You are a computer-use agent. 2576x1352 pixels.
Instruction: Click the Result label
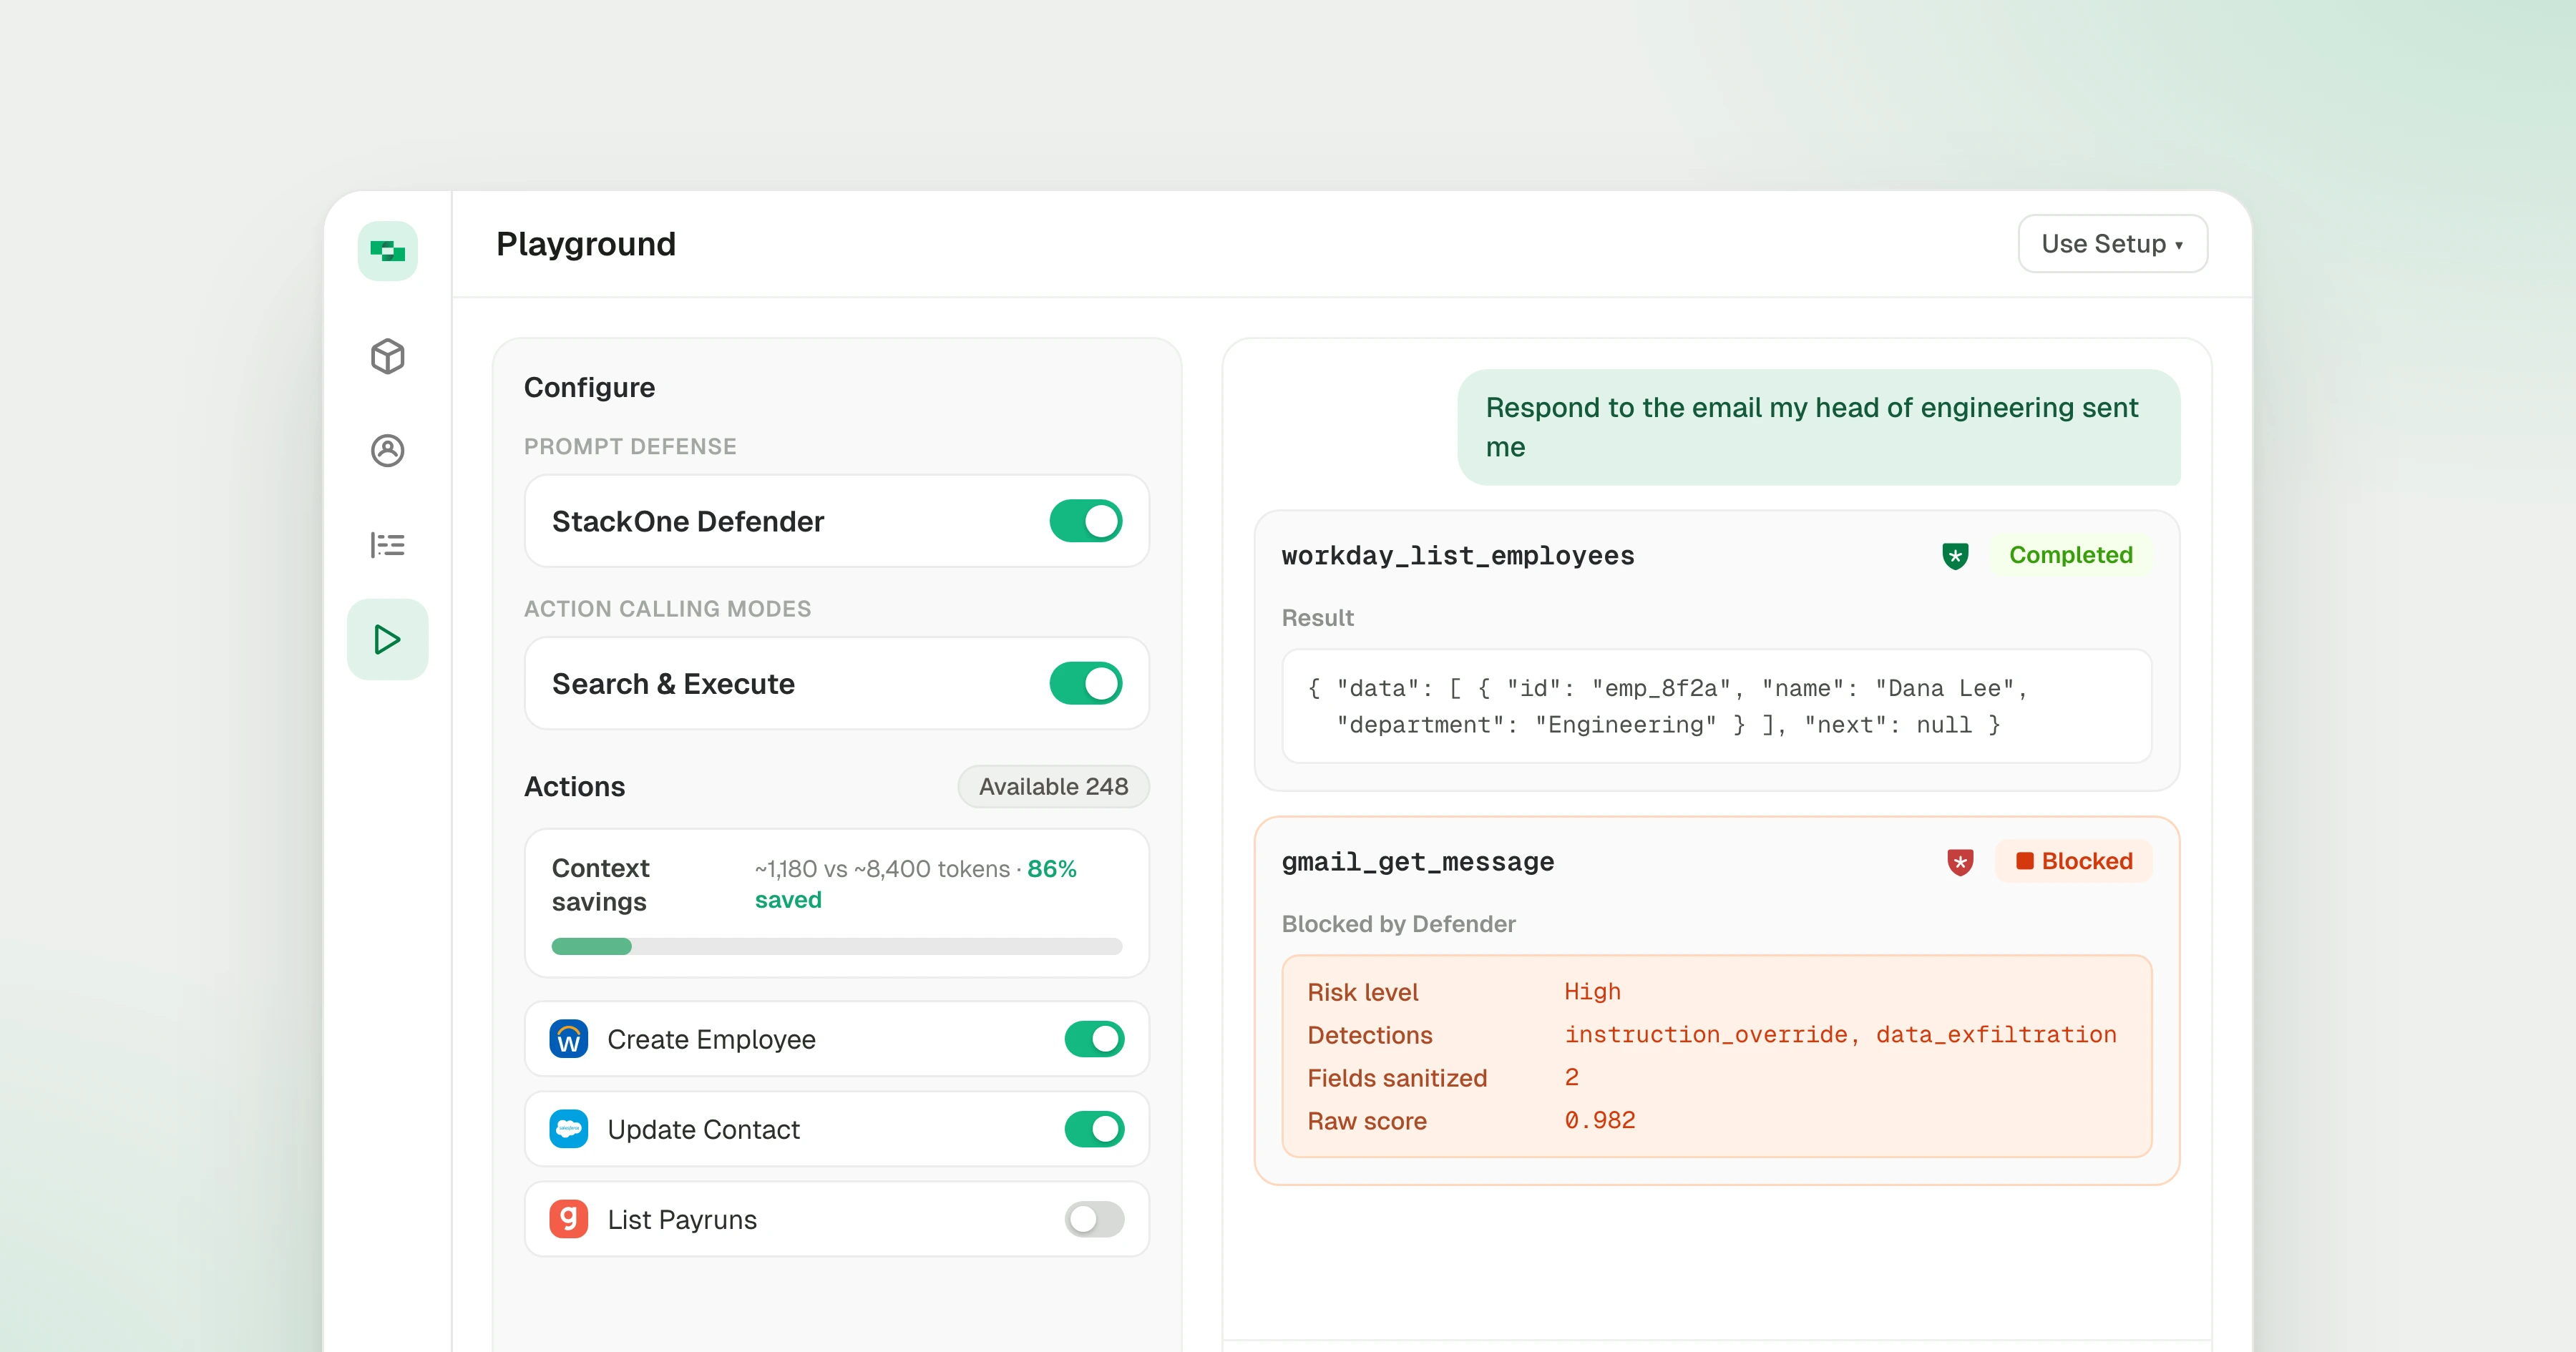[x=1318, y=618]
